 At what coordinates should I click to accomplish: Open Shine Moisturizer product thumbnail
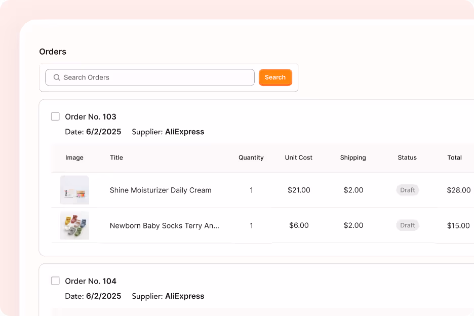click(x=74, y=190)
